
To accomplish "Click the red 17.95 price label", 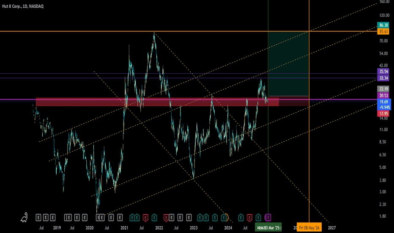I will 383,114.
